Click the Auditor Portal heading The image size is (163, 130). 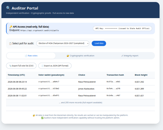pos(25,8)
